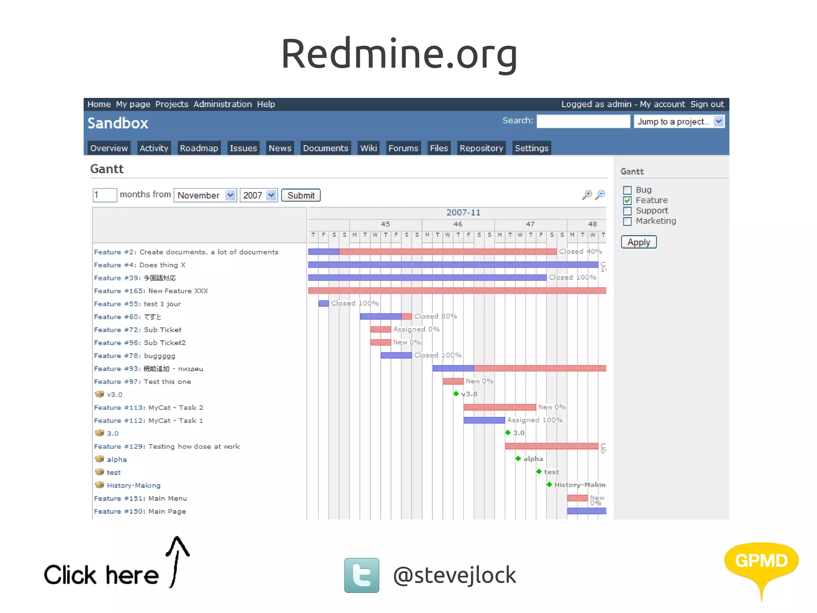Open Feature #55: test 1 jour
The width and height of the screenshot is (817, 613).
click(137, 304)
